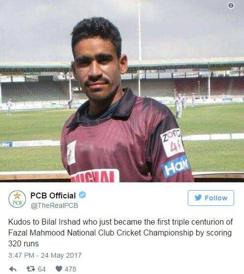Click the 3:47 PM time text

coord(21,255)
